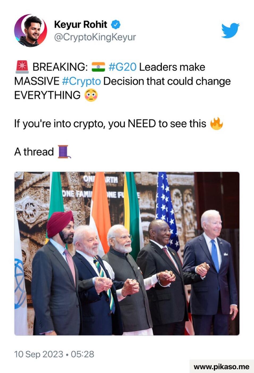Click the word BREAKING in the tweet

60,67
